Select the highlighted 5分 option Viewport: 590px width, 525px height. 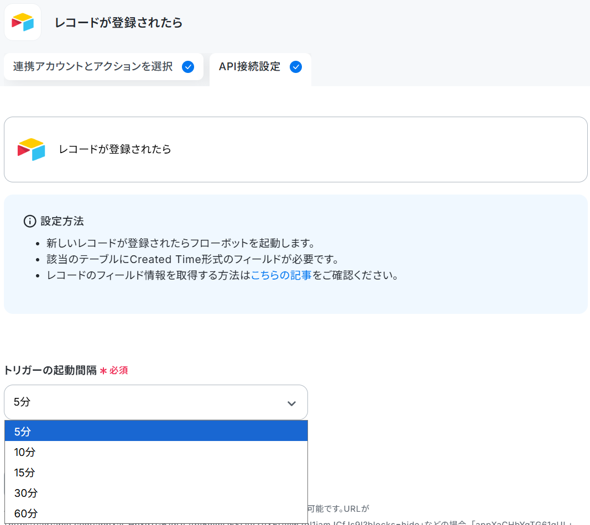click(156, 432)
